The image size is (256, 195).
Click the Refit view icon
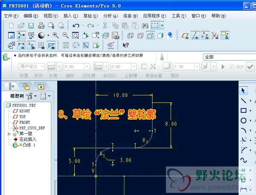pyautogui.click(x=76, y=35)
